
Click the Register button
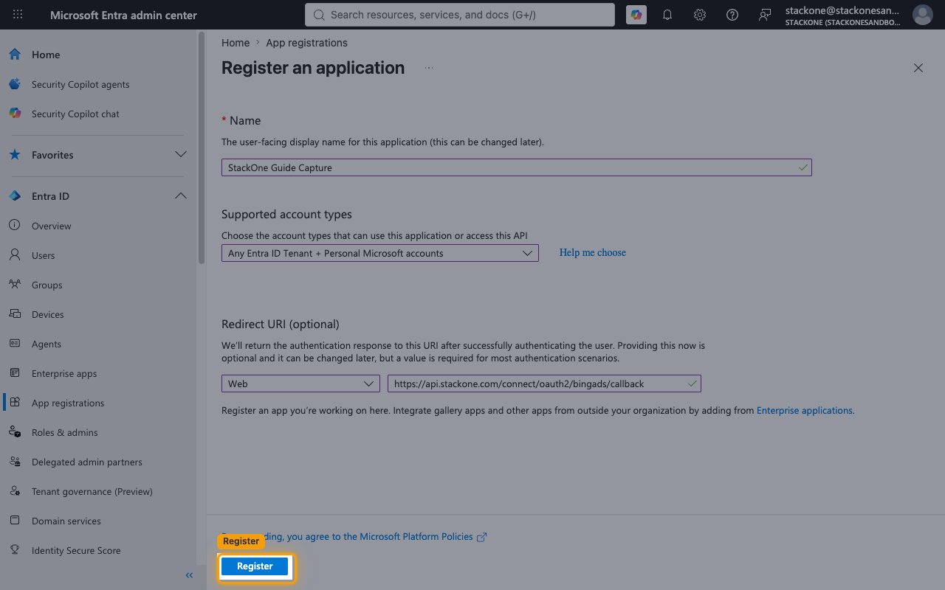coord(255,566)
